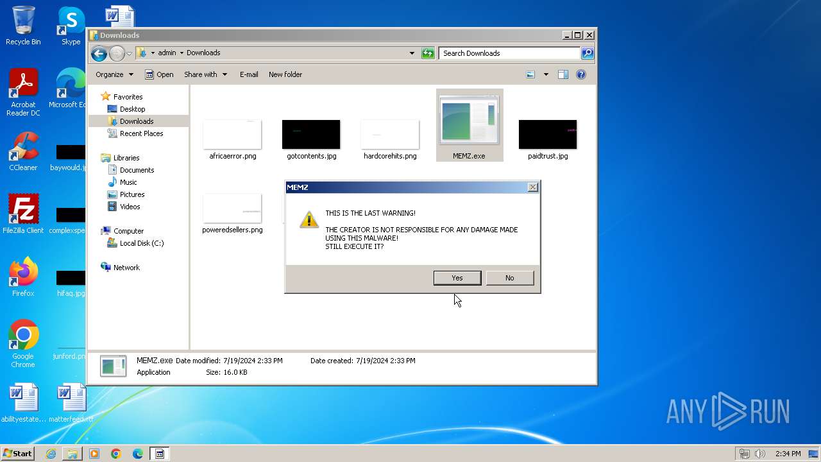Click the Windows Explorer taskbar icon

click(x=72, y=454)
